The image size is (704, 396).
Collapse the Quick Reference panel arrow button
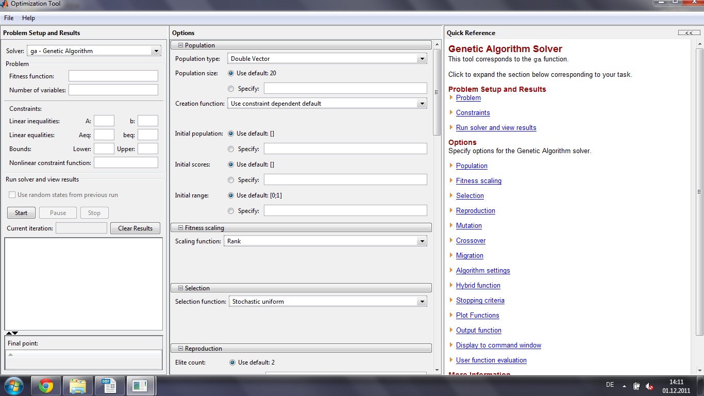coord(689,33)
